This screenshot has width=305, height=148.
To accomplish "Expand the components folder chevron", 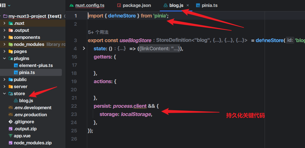I will point(4,38).
